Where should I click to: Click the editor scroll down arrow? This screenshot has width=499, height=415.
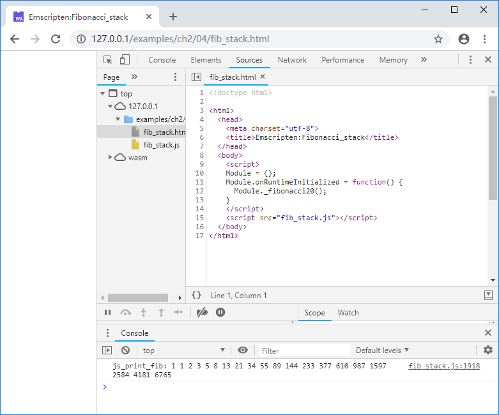(493, 280)
